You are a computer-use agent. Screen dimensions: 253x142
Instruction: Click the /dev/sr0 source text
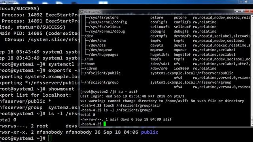159,68
